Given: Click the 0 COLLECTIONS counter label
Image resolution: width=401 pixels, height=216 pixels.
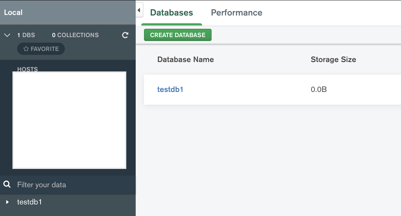Looking at the screenshot, I should (x=75, y=35).
